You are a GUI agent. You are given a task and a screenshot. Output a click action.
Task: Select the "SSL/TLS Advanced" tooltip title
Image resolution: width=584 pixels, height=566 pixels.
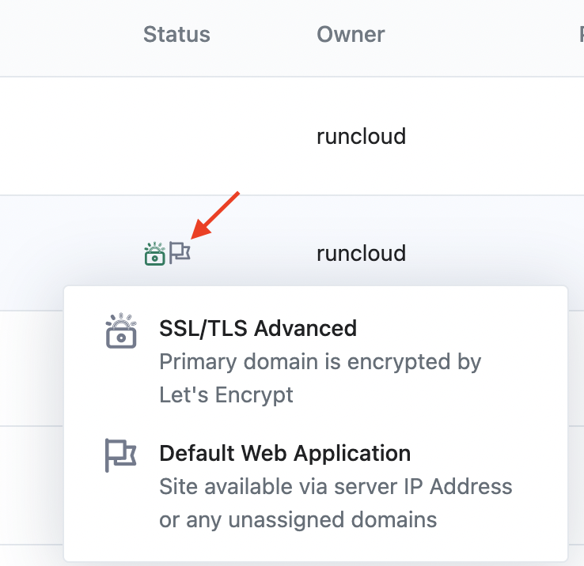[x=258, y=327]
